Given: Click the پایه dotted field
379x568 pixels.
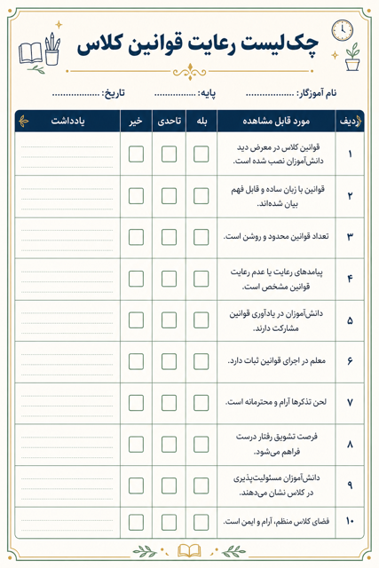Looking at the screenshot, I should (175, 94).
